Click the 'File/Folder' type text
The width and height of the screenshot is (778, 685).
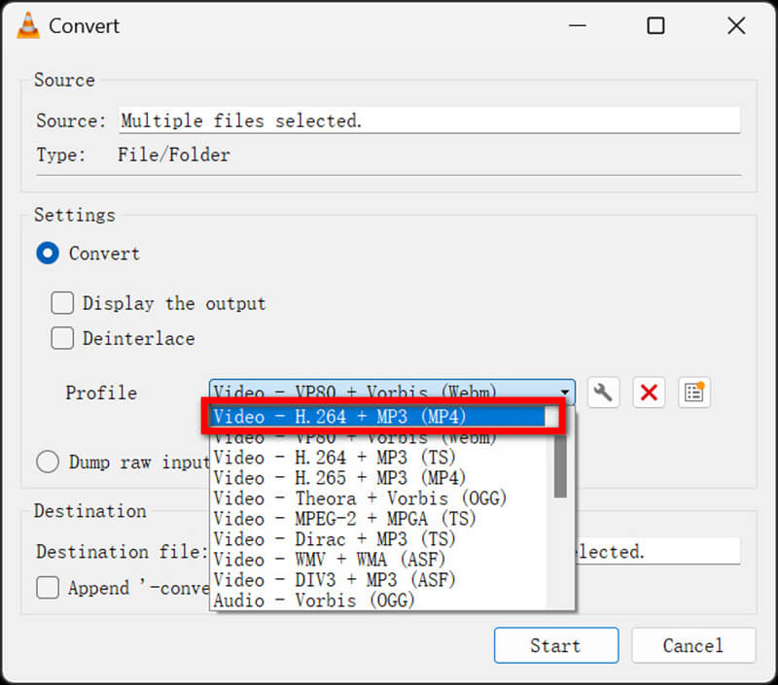point(174,154)
